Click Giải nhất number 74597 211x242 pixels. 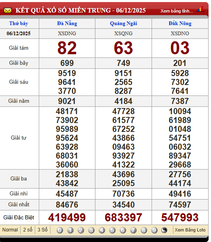pyautogui.click(x=180, y=205)
